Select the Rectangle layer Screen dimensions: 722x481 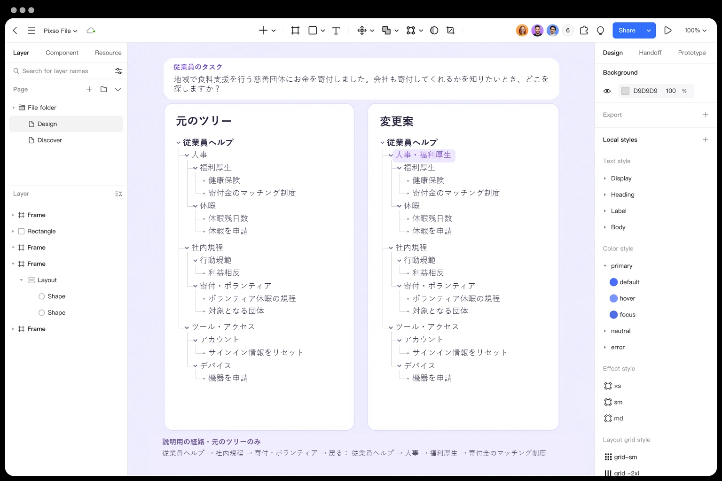[66, 231]
